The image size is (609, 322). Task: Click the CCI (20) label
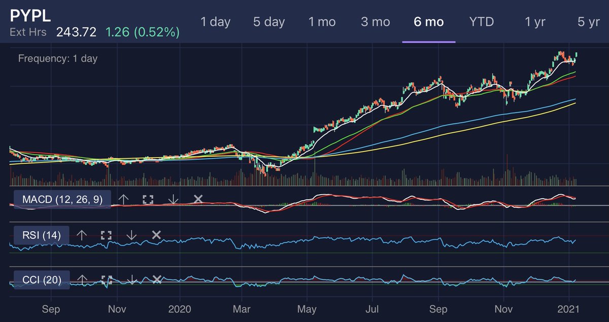pos(41,279)
